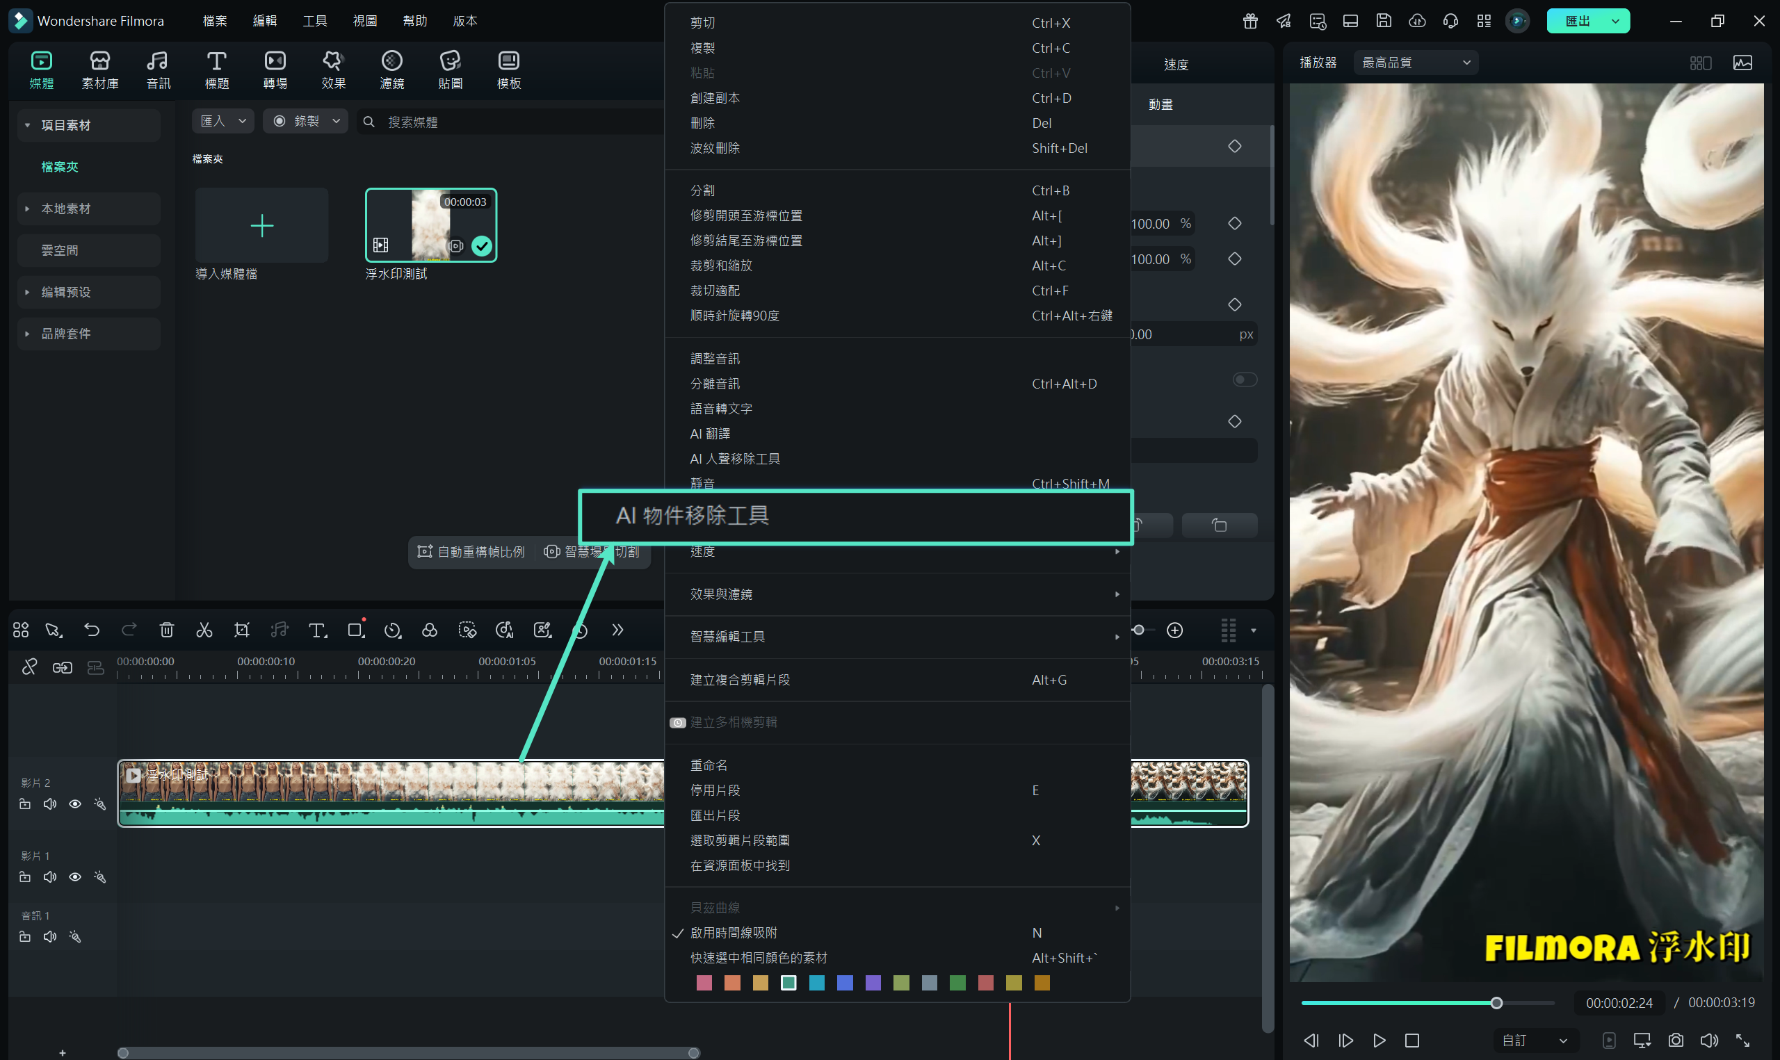Click the trash delete icon in timeline toolbar
This screenshot has height=1060, width=1780.
pyautogui.click(x=166, y=629)
